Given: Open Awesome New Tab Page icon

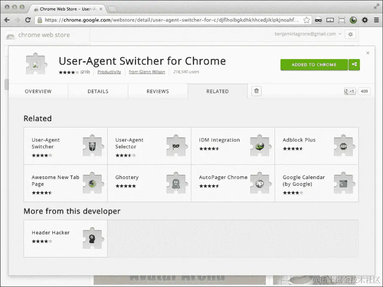Looking at the screenshot, I should point(93,183).
